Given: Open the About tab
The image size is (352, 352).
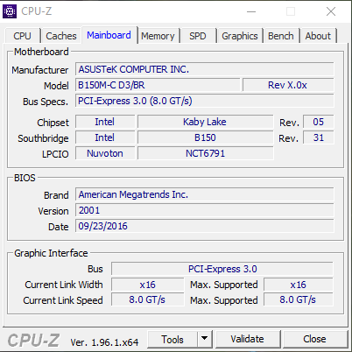Looking at the screenshot, I should point(318,36).
